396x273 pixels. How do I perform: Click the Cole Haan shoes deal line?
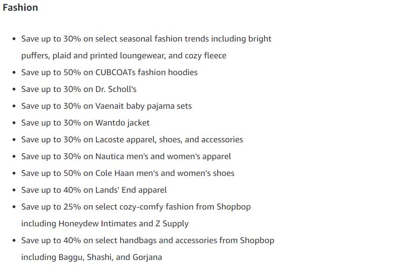[128, 173]
